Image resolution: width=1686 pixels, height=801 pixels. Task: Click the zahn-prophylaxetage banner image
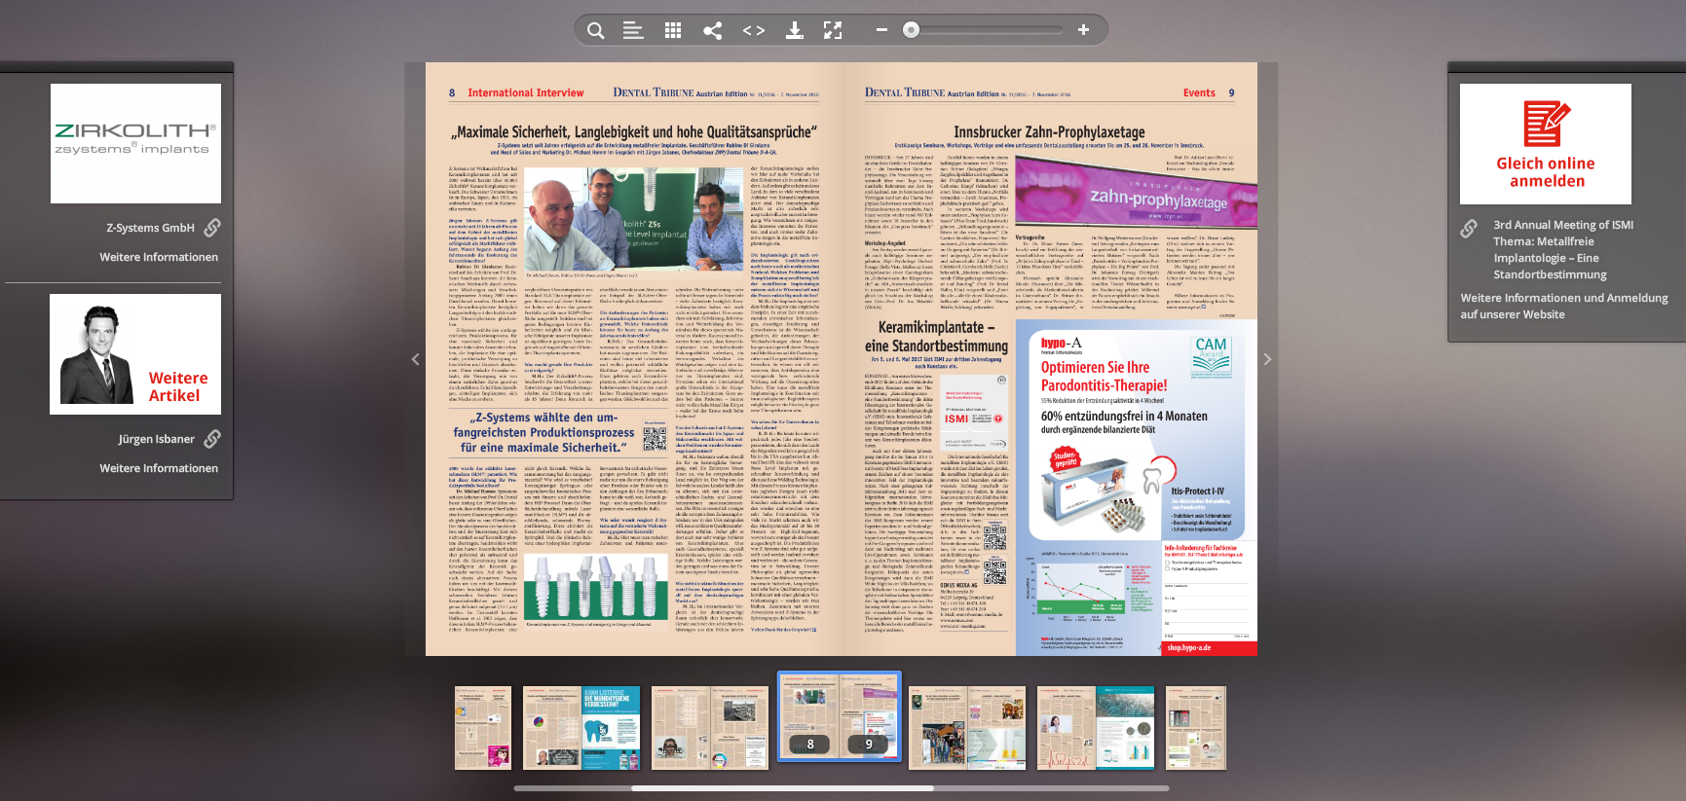tap(1136, 194)
